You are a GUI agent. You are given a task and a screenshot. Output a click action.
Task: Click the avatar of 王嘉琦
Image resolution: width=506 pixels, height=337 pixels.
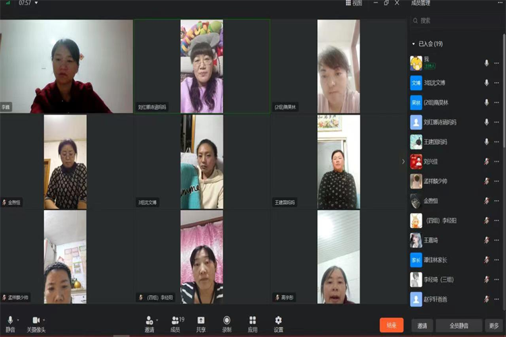(x=416, y=240)
